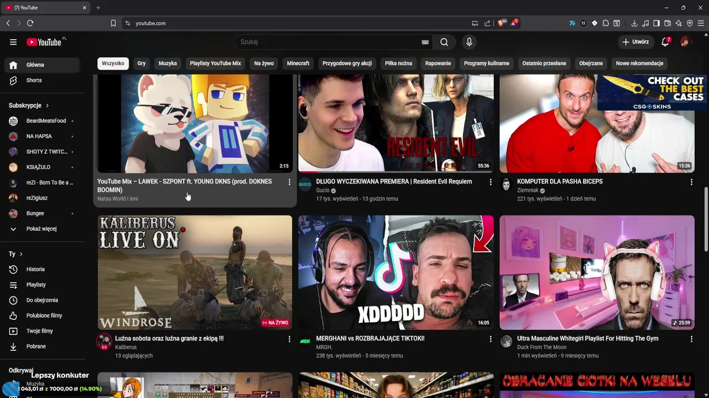The width and height of the screenshot is (709, 398).
Task: Go back in the browser
Action: click(8, 23)
